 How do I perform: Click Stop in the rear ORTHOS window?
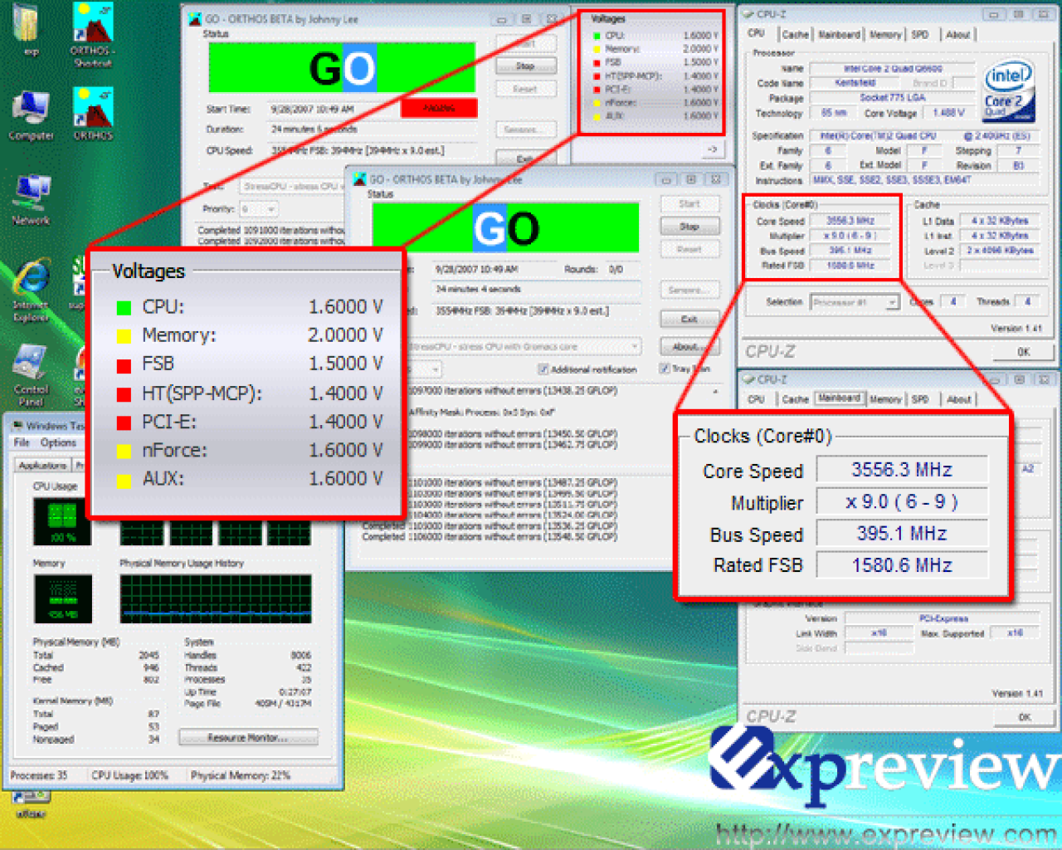pos(526,66)
